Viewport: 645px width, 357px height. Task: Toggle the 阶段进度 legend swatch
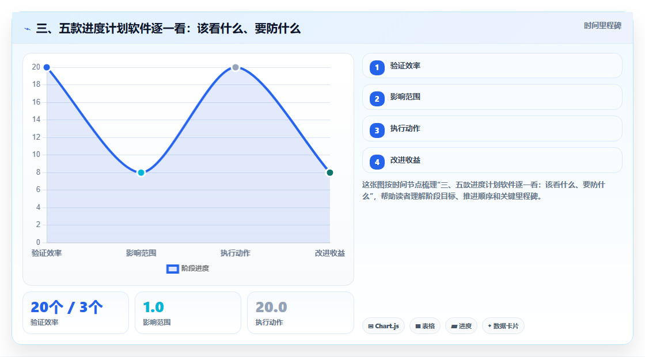click(x=172, y=269)
